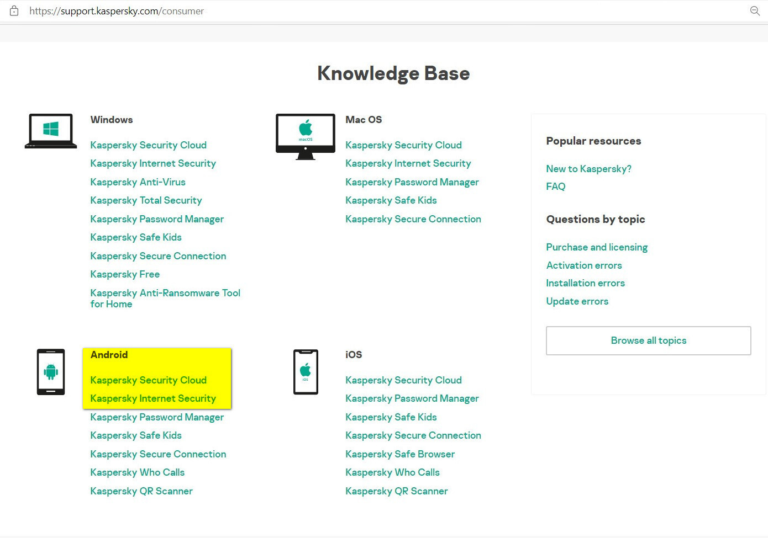The height and width of the screenshot is (538, 768).
Task: Click the Knowledge Base page title
Action: point(393,73)
